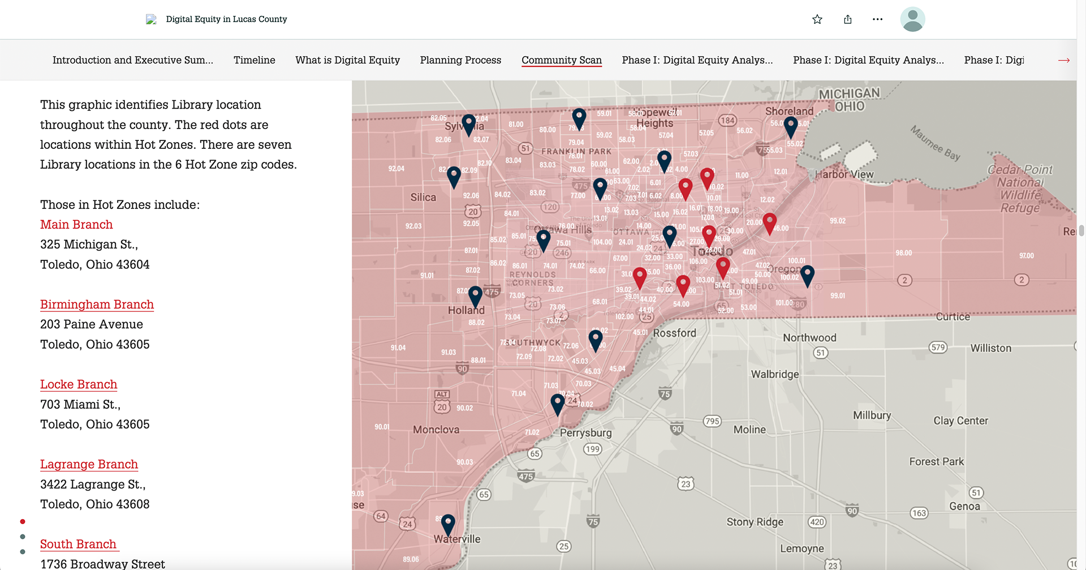Open the share icon in header

point(847,19)
